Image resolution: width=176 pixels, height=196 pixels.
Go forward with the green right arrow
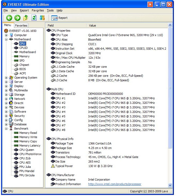pos(17,18)
